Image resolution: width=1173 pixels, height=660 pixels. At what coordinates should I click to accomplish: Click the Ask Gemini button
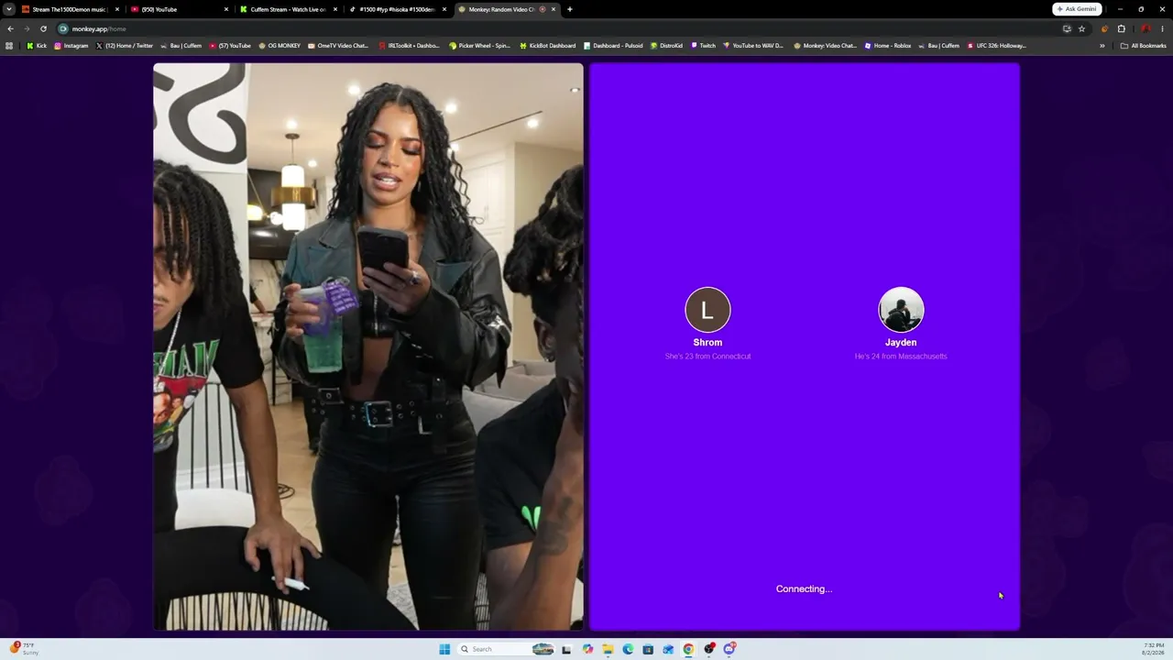pos(1077,9)
